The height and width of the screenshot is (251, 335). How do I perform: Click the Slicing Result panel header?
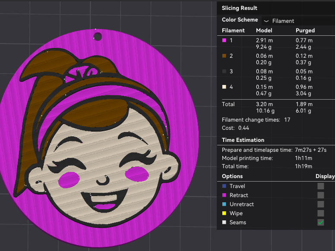coord(239,8)
